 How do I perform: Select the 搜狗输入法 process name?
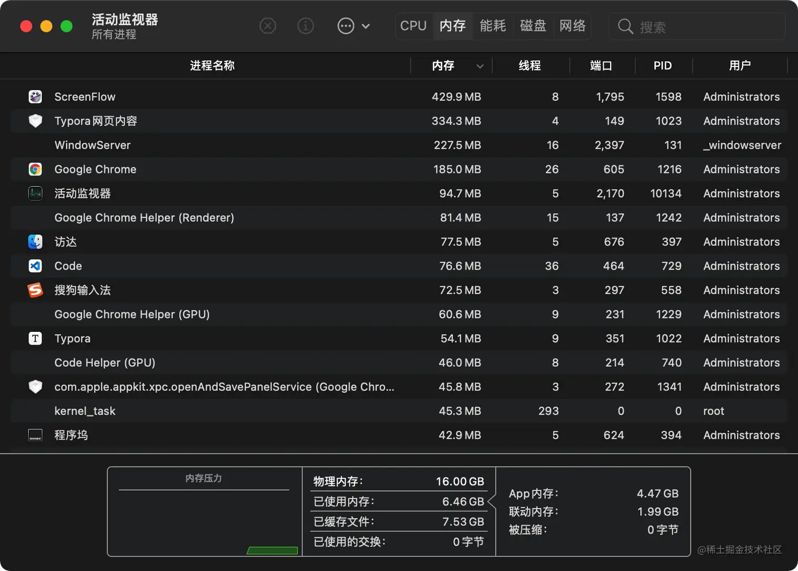(x=83, y=290)
